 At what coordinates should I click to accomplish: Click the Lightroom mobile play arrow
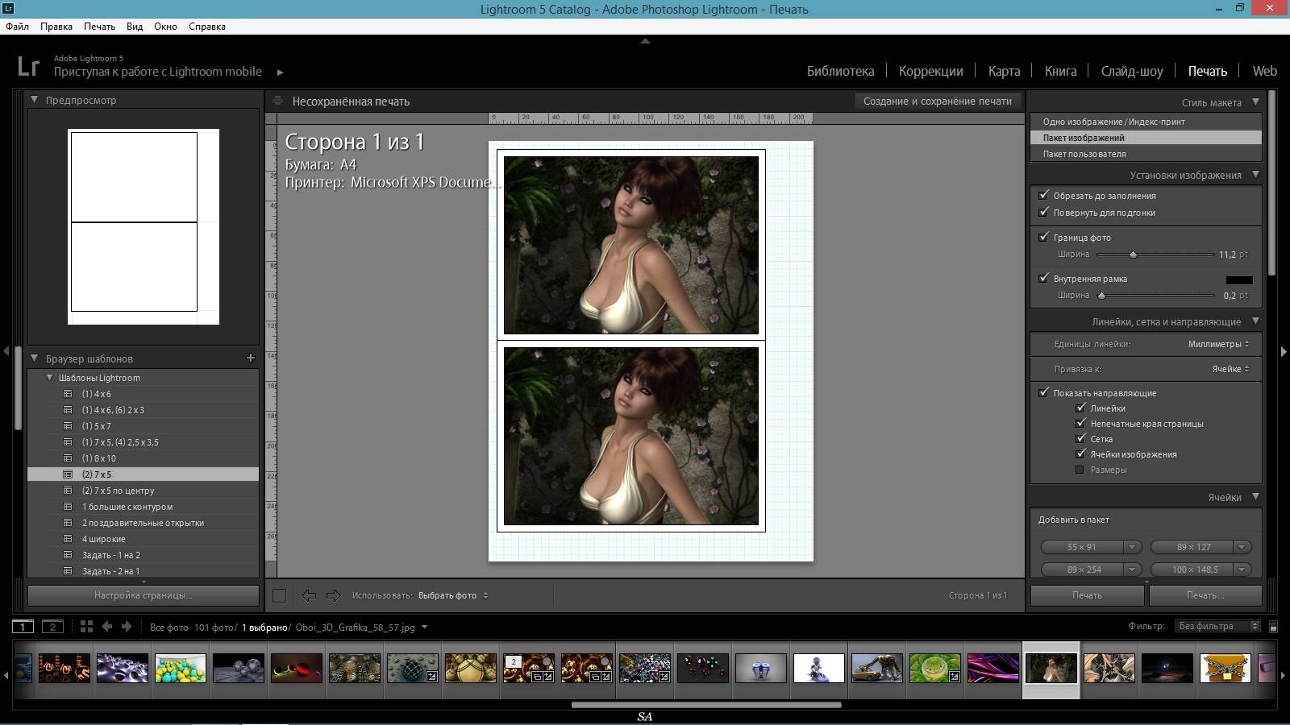click(x=280, y=72)
